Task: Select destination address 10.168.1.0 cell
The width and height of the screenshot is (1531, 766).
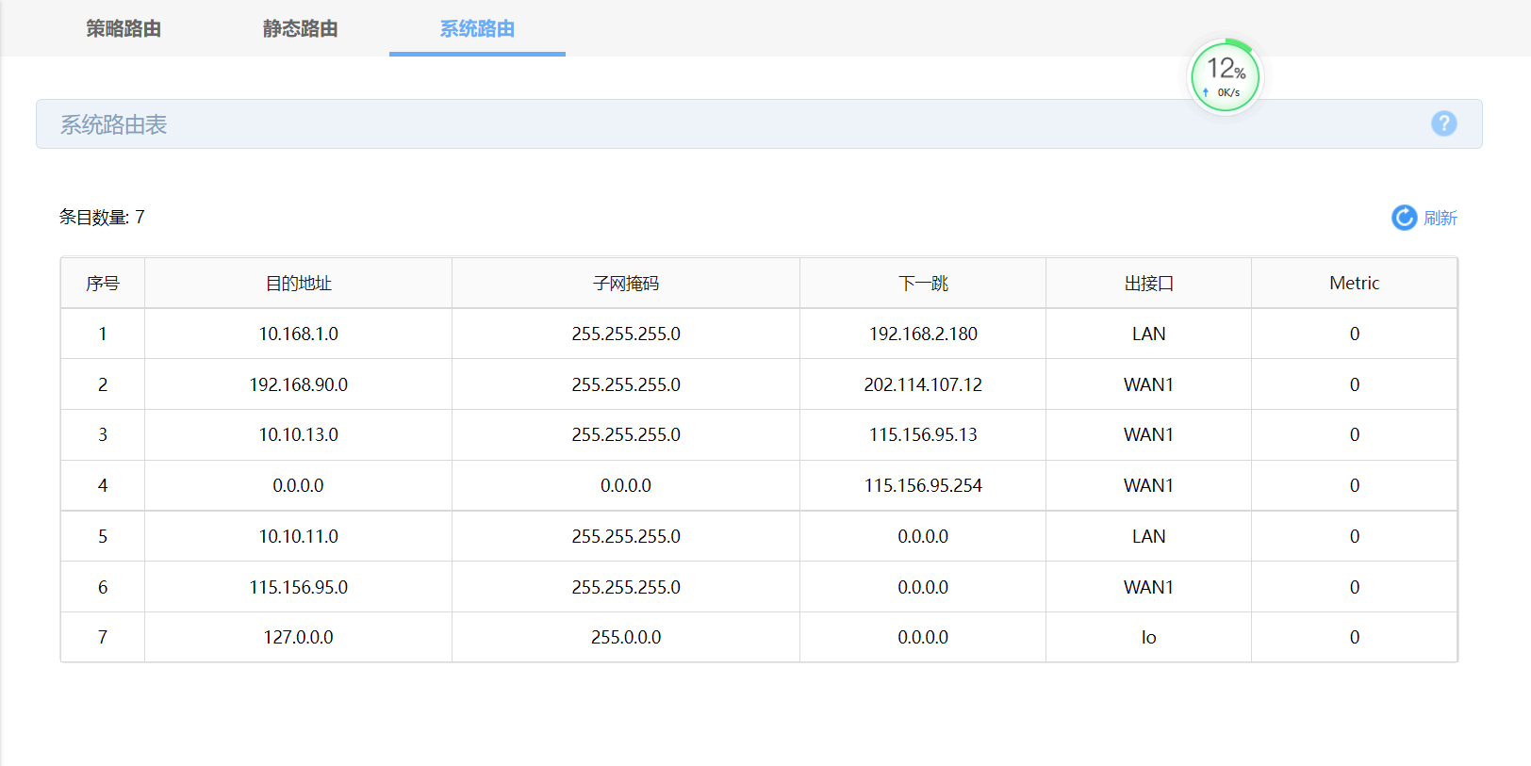Action: (298, 334)
